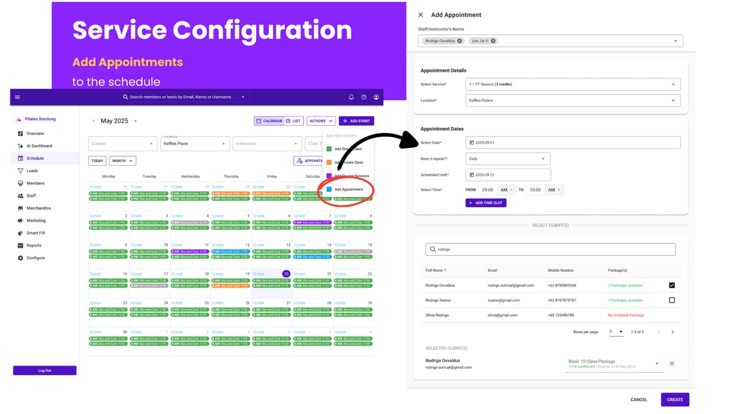737x414 pixels.
Task: Click the CREATE button
Action: click(674, 399)
